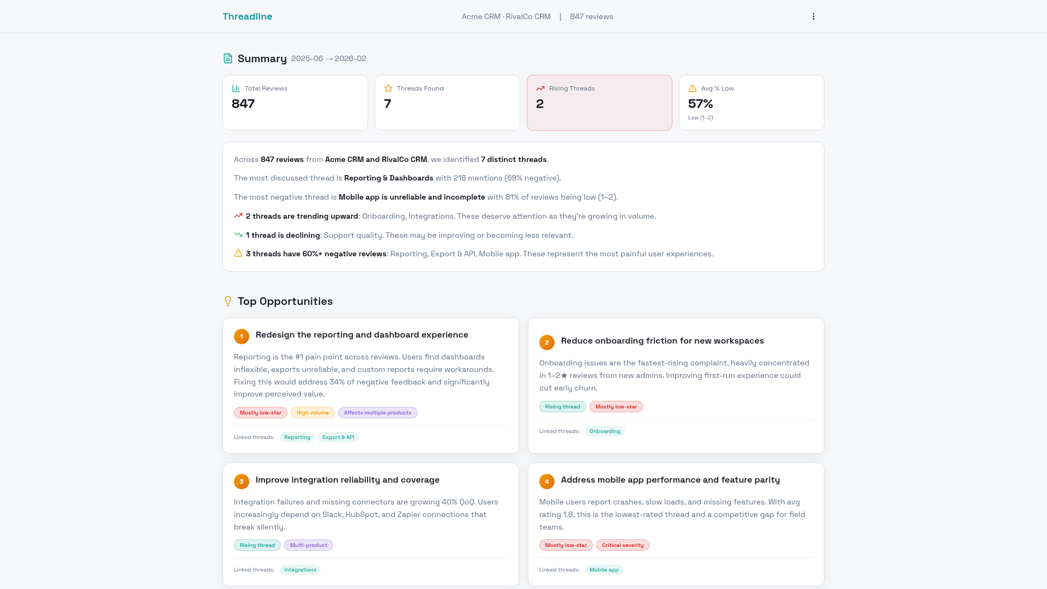The height and width of the screenshot is (589, 1047).
Task: Click Rising thread tag on integration card
Action: click(257, 545)
